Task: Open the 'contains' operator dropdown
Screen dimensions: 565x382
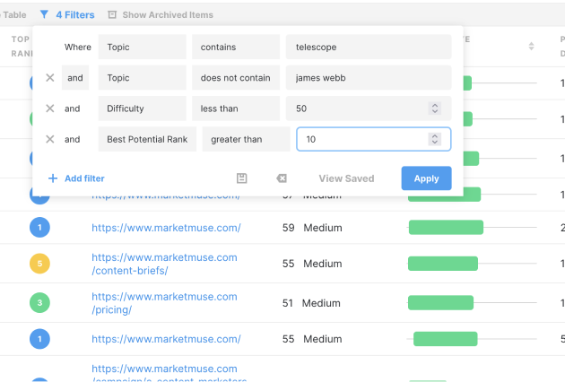Action: tap(236, 47)
